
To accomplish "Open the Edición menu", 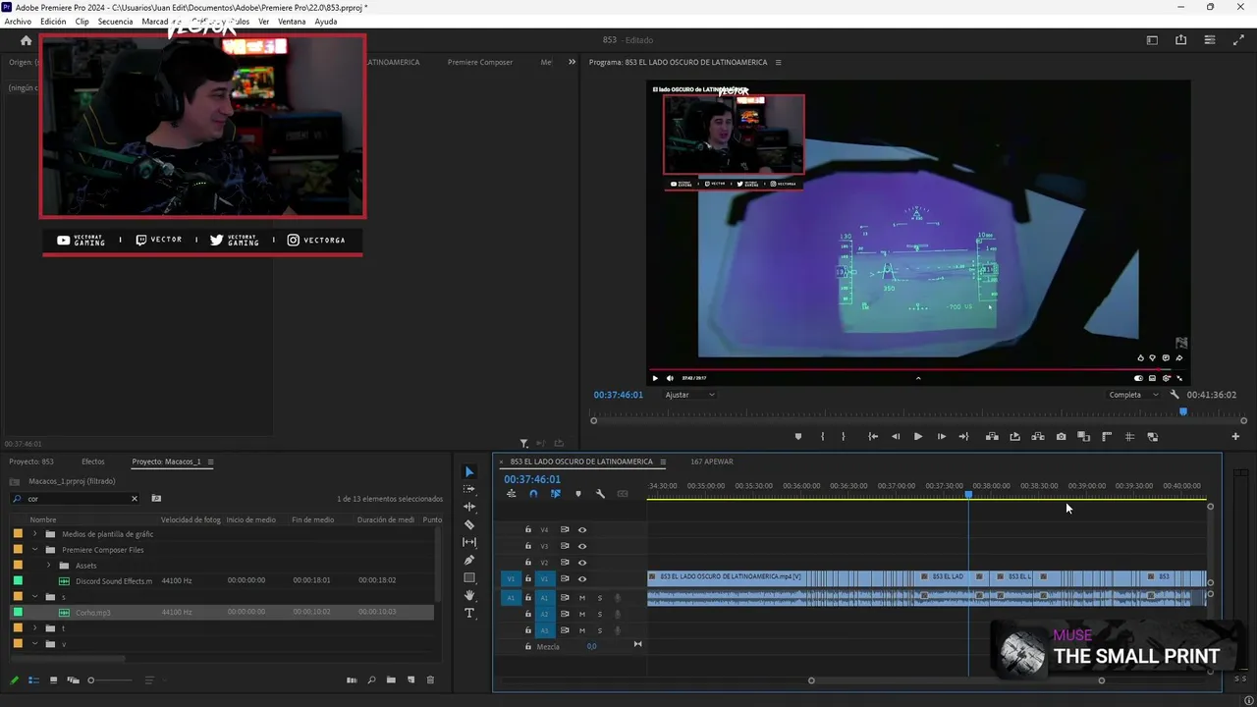I will [x=53, y=22].
